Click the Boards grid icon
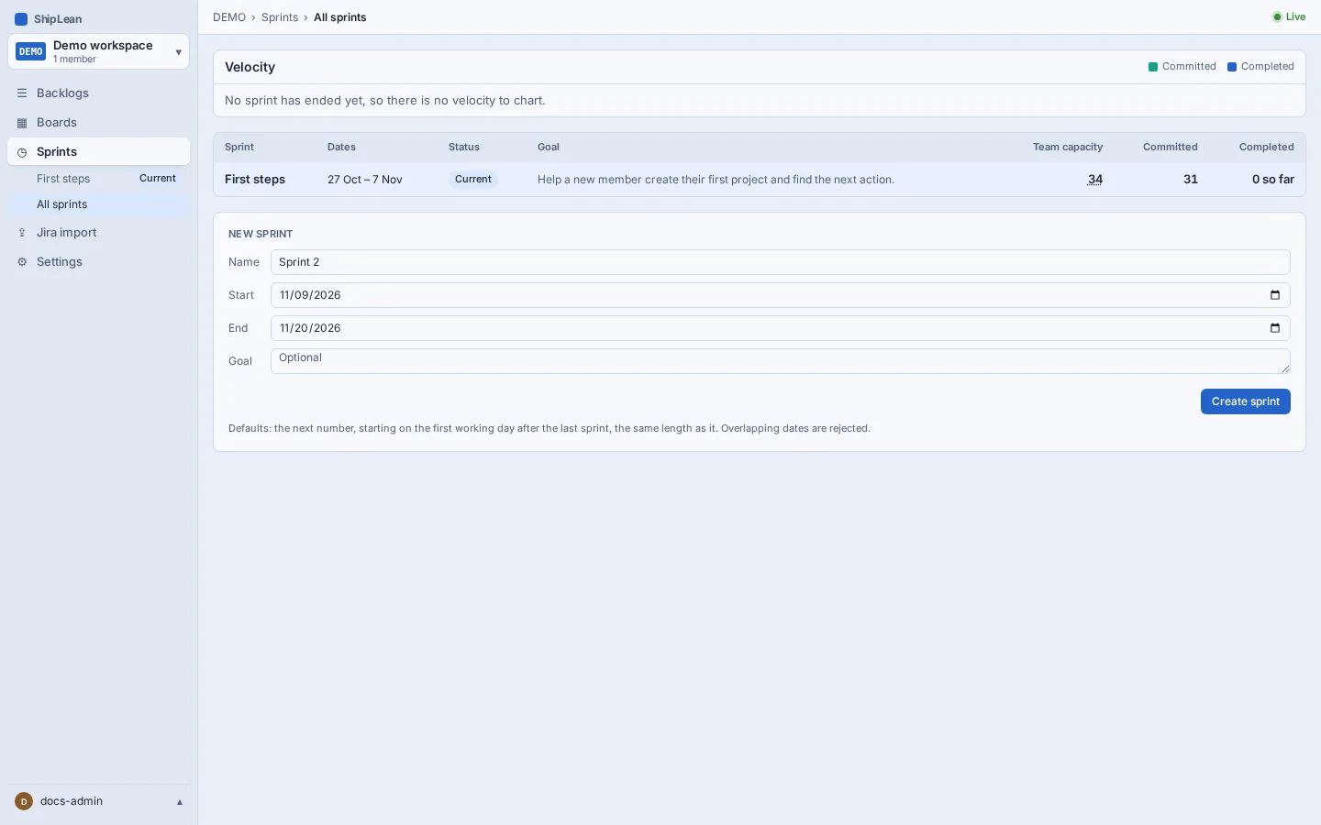The height and width of the screenshot is (825, 1321). (x=22, y=123)
